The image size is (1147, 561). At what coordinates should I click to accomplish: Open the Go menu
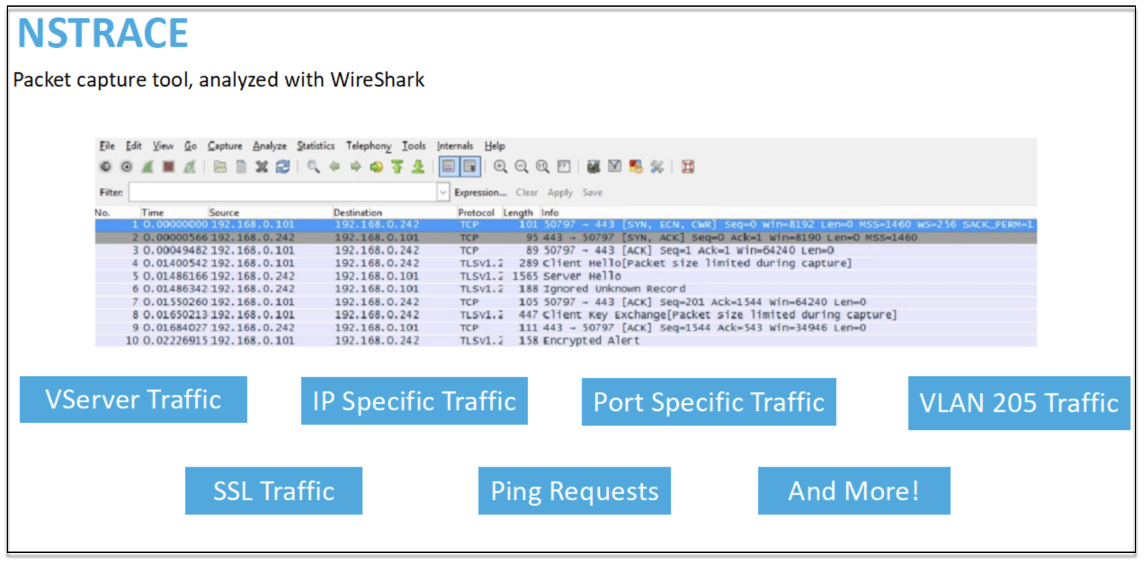190,145
